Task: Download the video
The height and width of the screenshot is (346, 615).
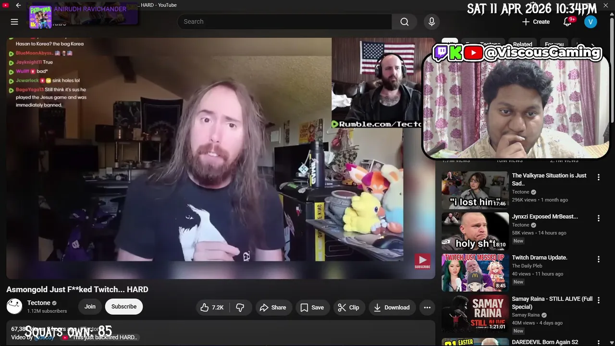Action: [392, 308]
